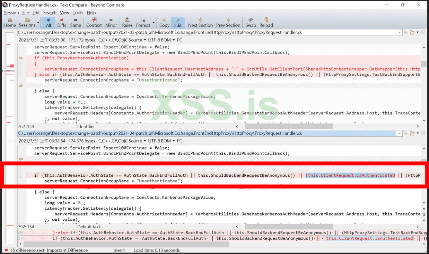Viewport: 429px width, 254px height.
Task: Go to the Home view
Action: click(x=10, y=22)
